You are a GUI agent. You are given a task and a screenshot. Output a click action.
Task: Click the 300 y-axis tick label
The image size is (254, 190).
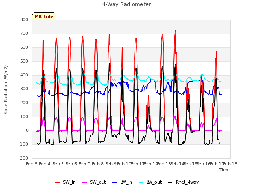point(24,89)
